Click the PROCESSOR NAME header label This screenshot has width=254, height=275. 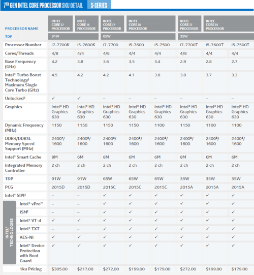(21, 28)
